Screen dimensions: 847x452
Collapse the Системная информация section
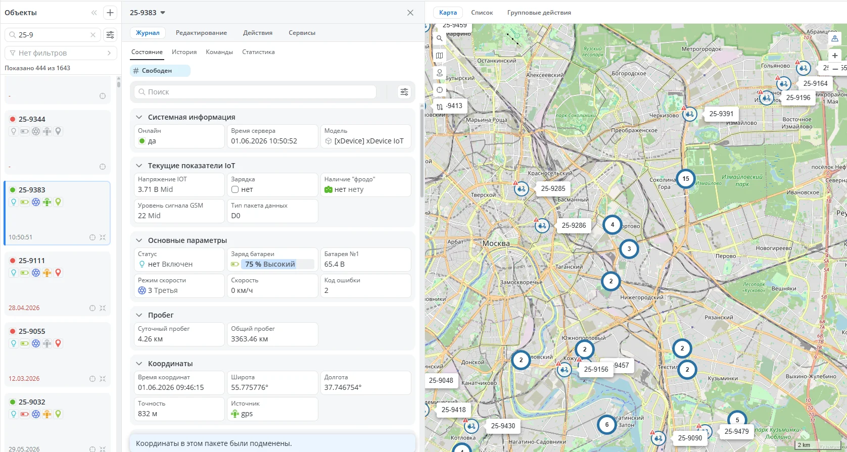click(139, 117)
